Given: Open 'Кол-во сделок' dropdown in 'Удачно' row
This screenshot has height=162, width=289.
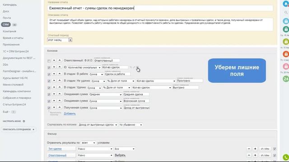Looking at the screenshot, I should pos(152,88).
